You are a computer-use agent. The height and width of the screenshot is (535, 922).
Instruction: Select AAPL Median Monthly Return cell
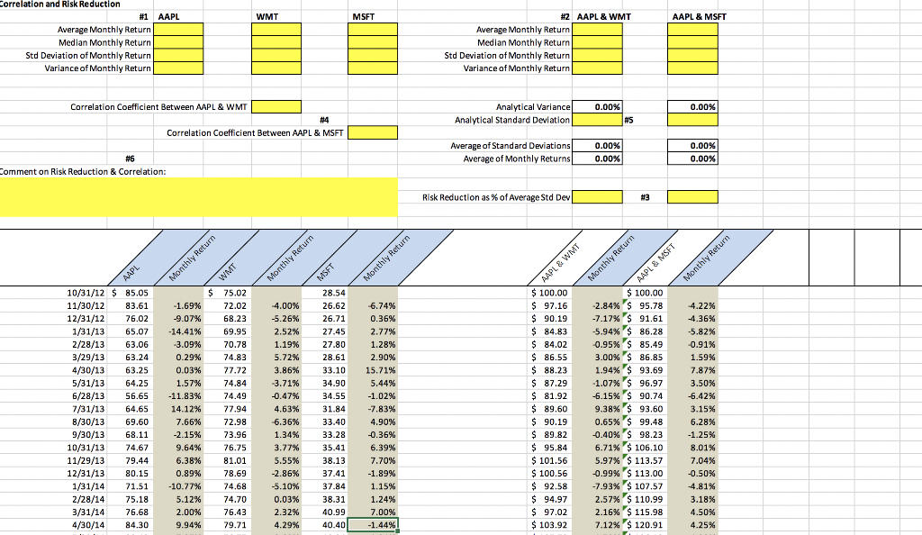(x=178, y=42)
